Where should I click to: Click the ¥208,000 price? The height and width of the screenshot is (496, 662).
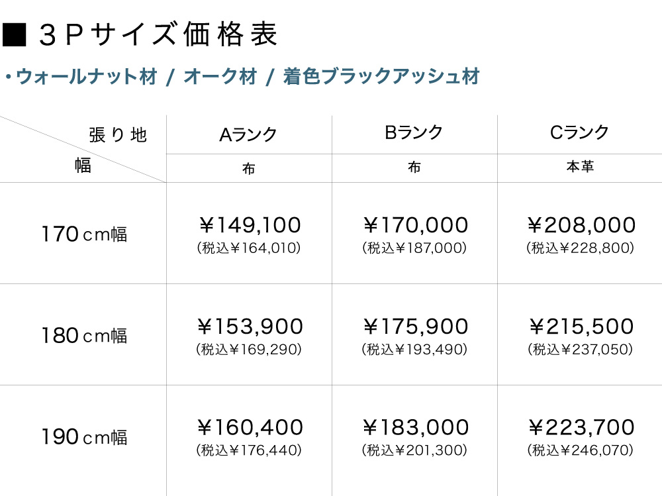(x=581, y=225)
